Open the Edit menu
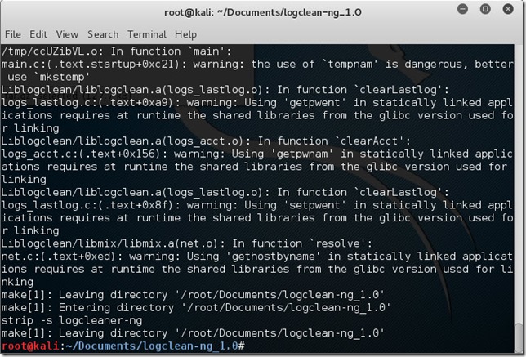Viewport: 526px width, 357px height. tap(38, 34)
